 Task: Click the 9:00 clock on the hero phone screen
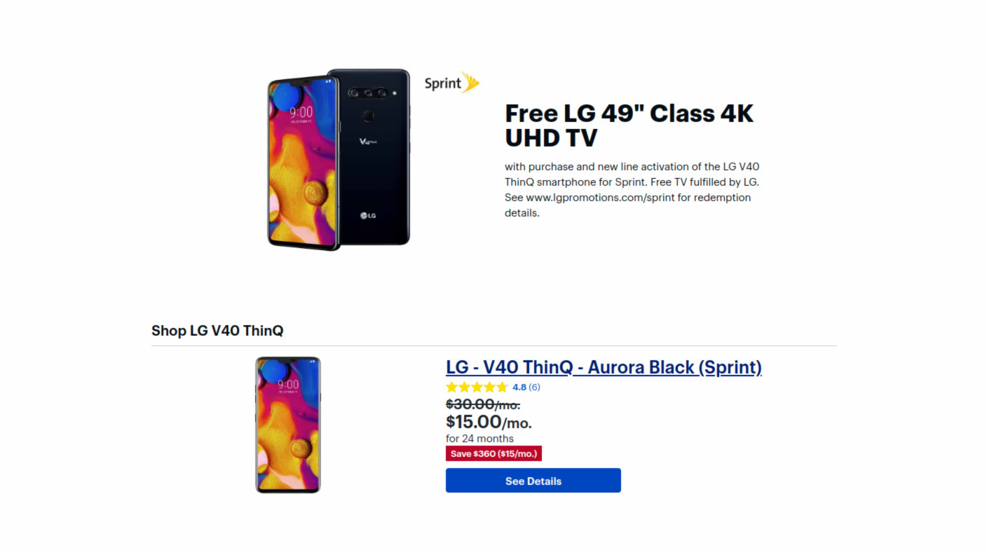(x=301, y=112)
